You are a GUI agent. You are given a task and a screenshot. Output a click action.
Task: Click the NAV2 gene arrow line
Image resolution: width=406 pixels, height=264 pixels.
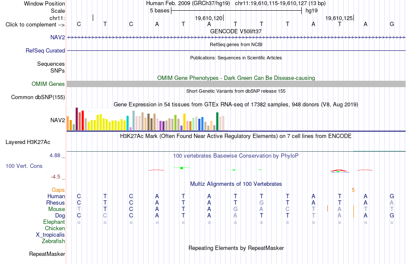click(236, 38)
